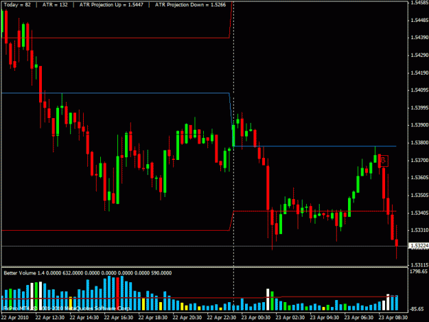Click price axis value 1.53800

click(x=419, y=143)
